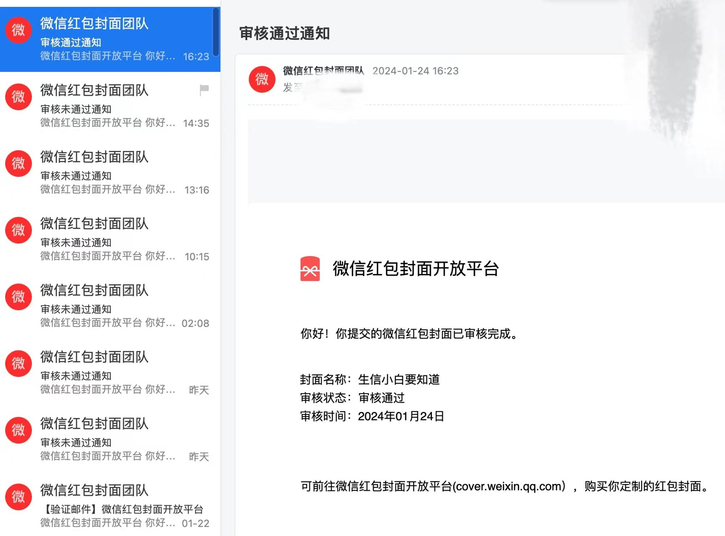
Task: Click the red envelope platform logo icon
Action: pyautogui.click(x=310, y=269)
